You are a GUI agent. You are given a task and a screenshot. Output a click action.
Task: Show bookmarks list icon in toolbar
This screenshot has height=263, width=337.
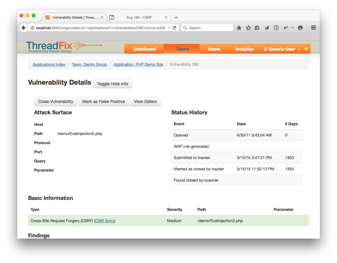[257, 28]
